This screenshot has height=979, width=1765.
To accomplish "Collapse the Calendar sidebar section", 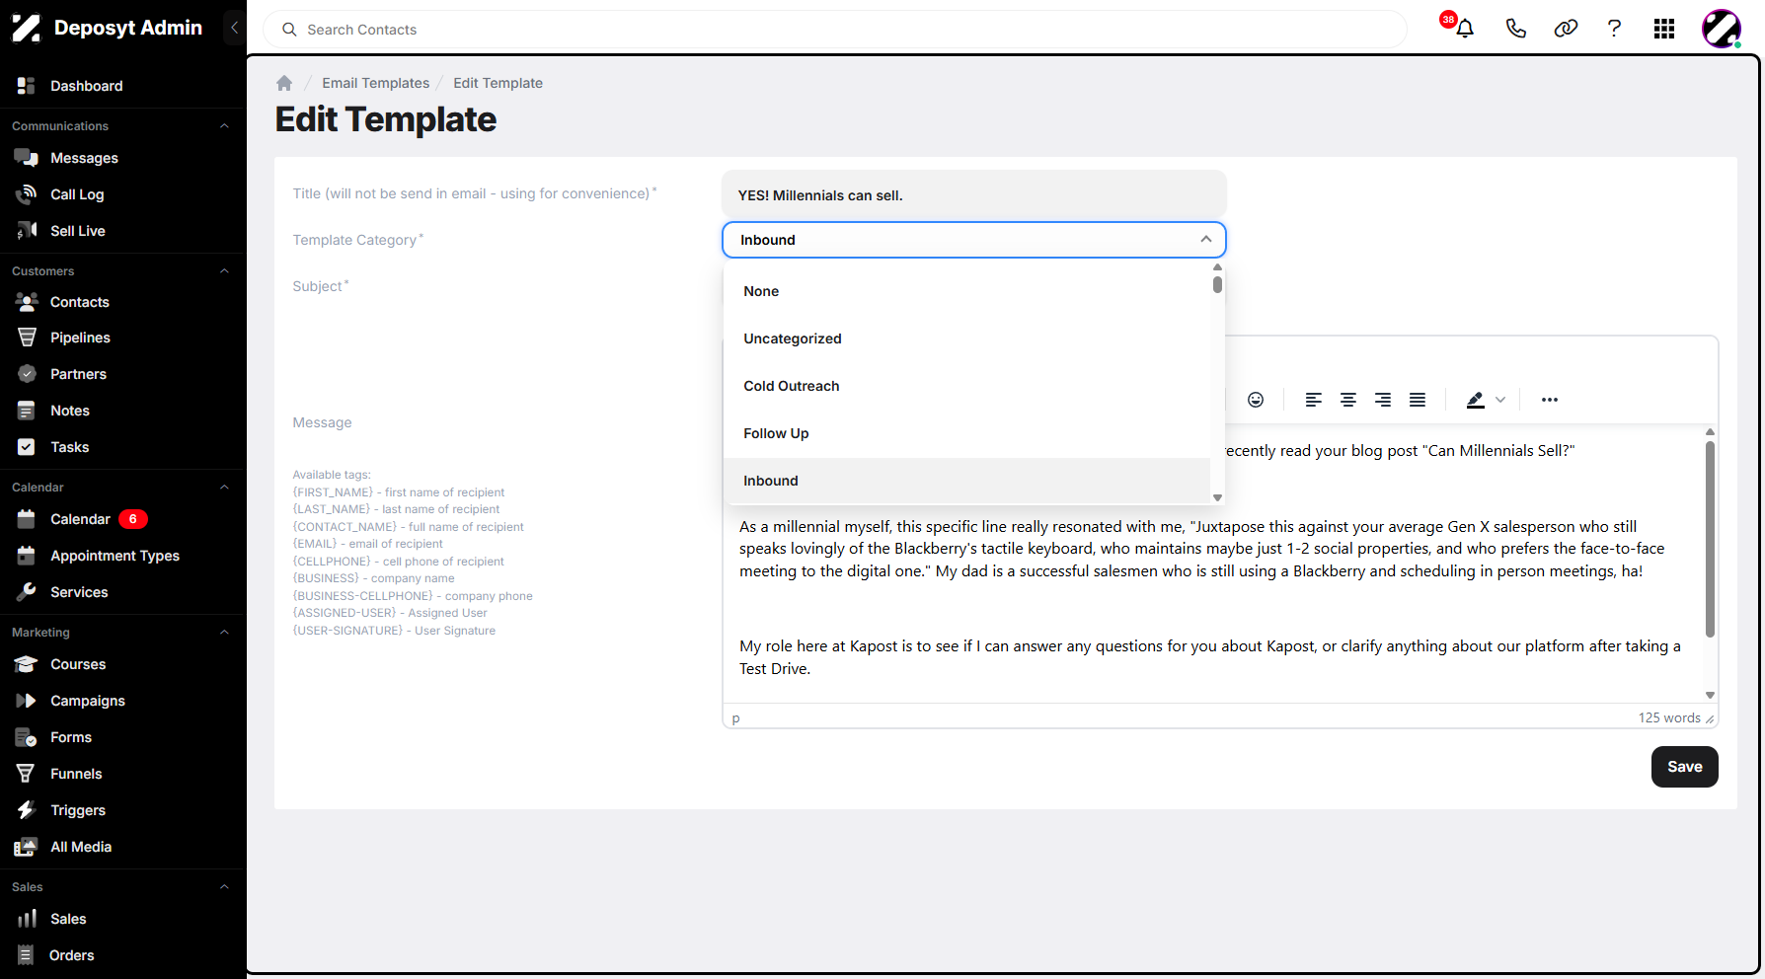I will coord(224,488).
